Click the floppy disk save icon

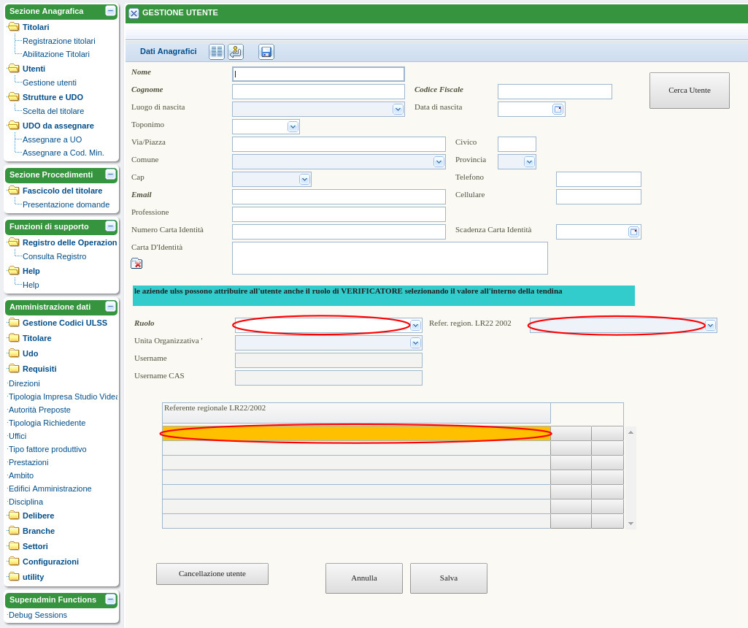point(266,52)
